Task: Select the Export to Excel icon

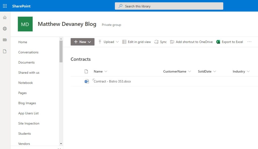Action: coord(218,42)
